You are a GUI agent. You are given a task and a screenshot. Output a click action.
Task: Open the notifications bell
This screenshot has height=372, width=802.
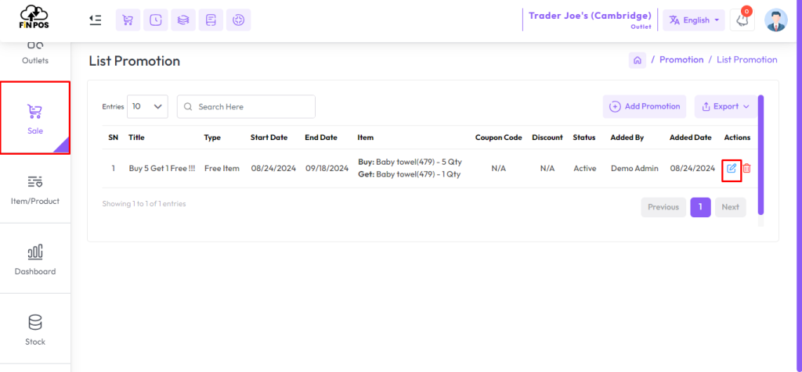(x=742, y=20)
